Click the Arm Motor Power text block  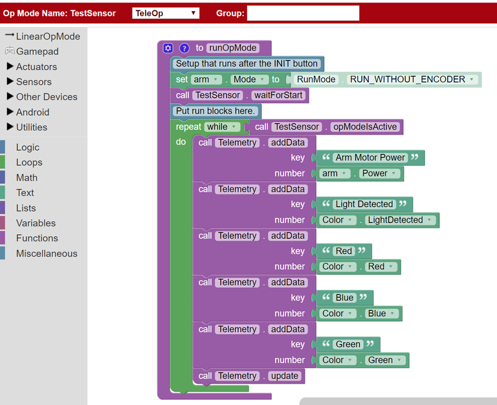370,158
